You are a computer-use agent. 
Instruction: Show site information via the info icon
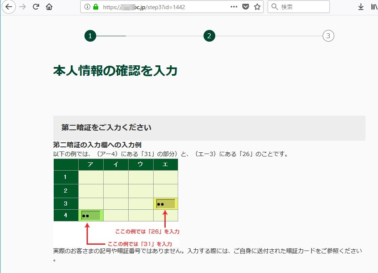[87, 7]
